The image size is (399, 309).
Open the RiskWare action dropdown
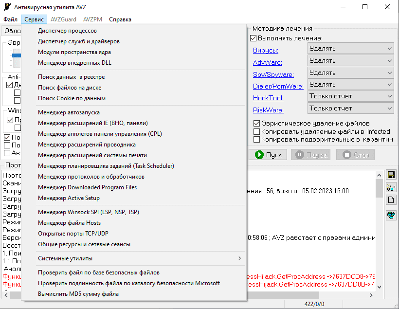tap(351, 108)
